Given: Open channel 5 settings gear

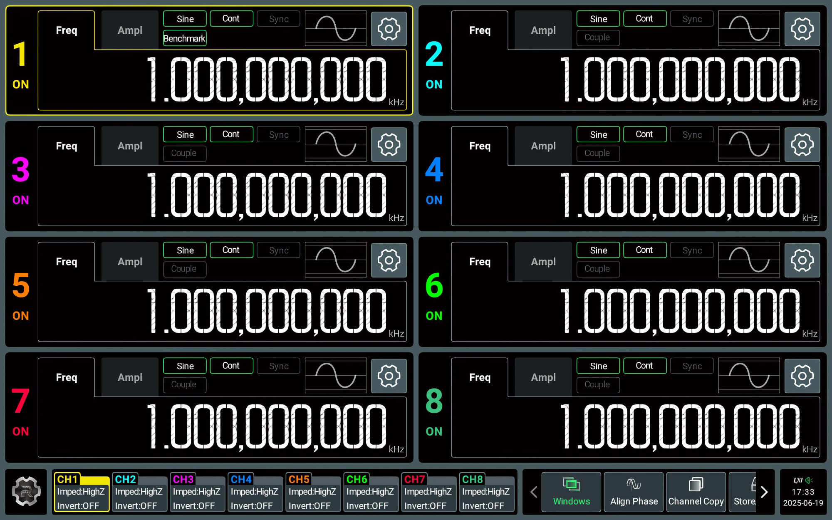Looking at the screenshot, I should click(389, 260).
